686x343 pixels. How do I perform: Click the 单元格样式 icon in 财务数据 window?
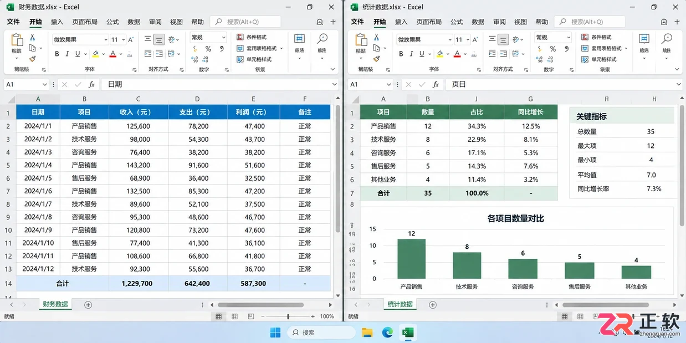(x=240, y=59)
